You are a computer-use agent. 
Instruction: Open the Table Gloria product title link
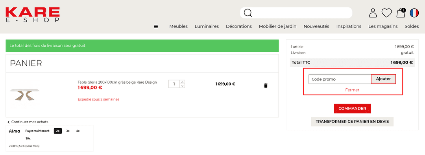click(117, 82)
